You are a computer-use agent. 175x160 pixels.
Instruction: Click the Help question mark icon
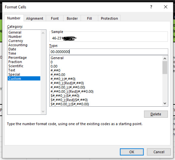[x=151, y=7]
